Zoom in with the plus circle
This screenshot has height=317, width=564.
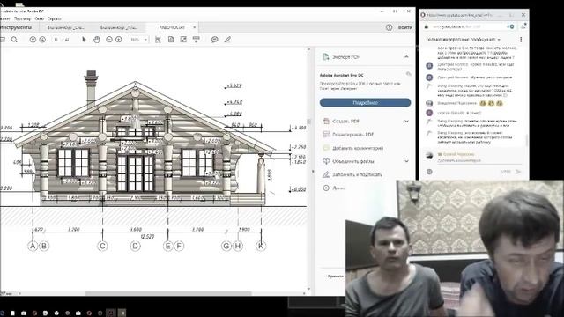(119, 40)
